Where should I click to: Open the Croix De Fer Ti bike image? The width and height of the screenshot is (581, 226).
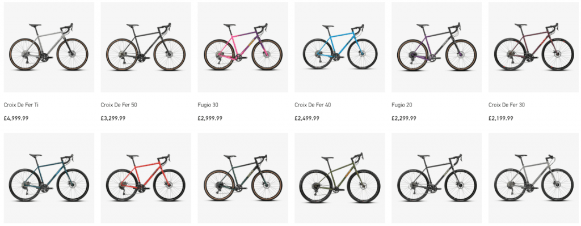point(49,47)
